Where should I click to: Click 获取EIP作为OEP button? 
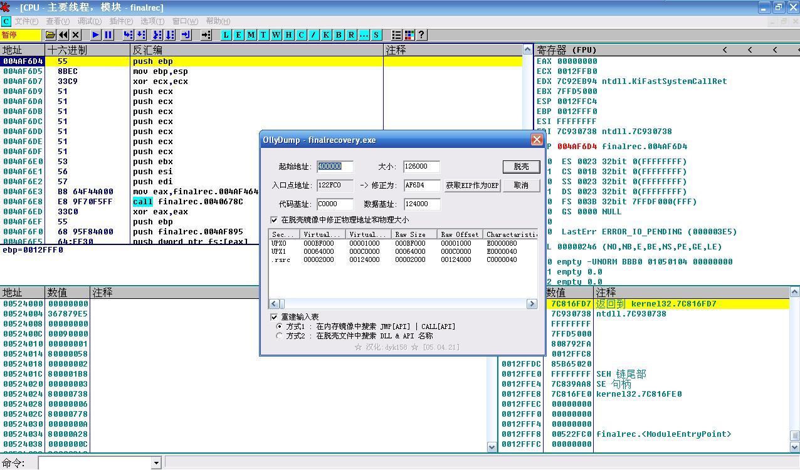472,185
